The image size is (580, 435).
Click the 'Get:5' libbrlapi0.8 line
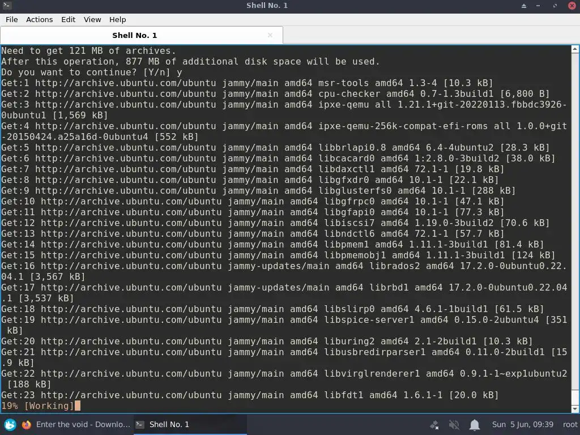click(x=275, y=148)
